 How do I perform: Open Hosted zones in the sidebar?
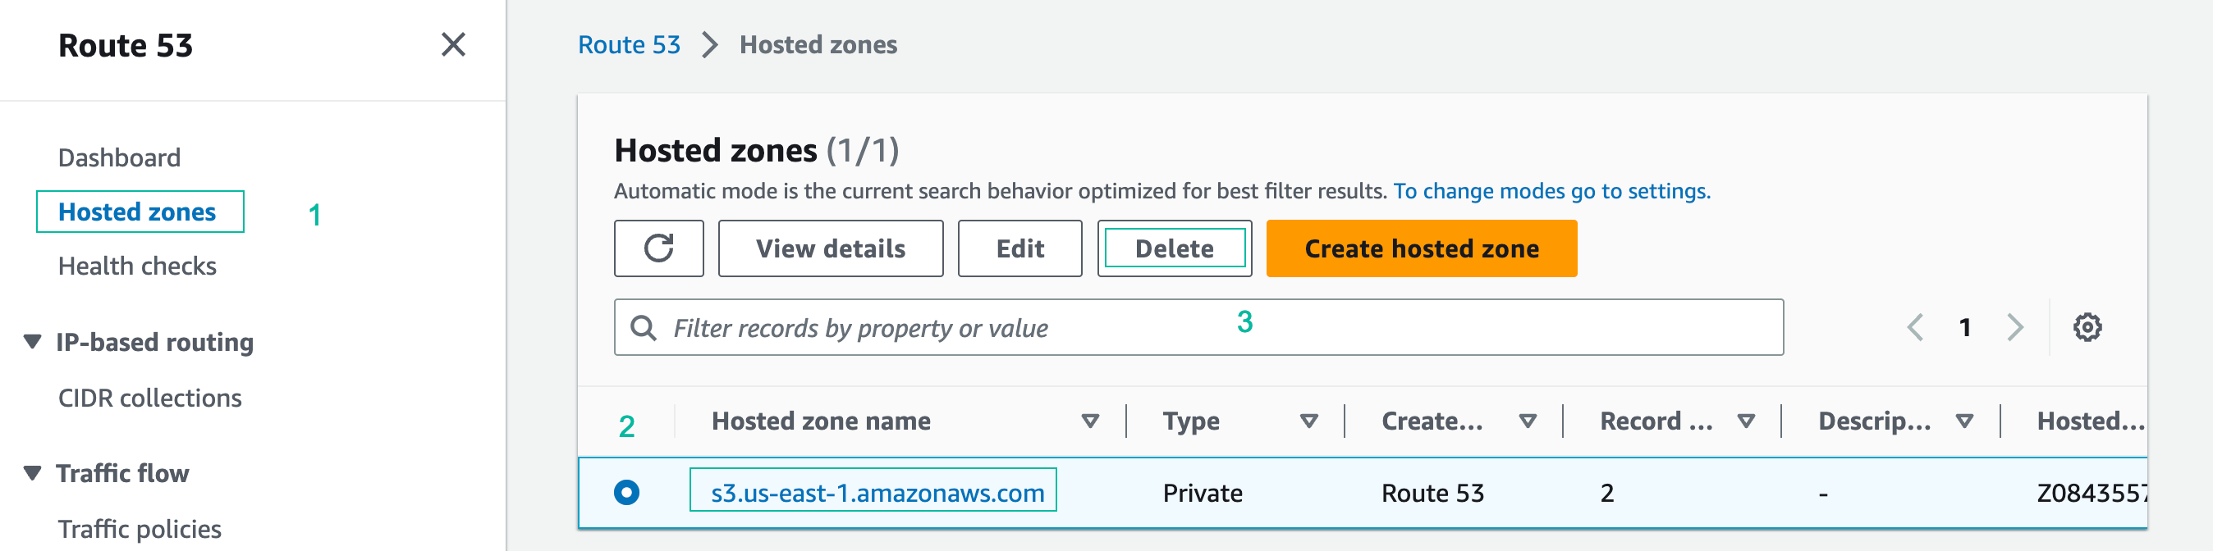tap(137, 212)
